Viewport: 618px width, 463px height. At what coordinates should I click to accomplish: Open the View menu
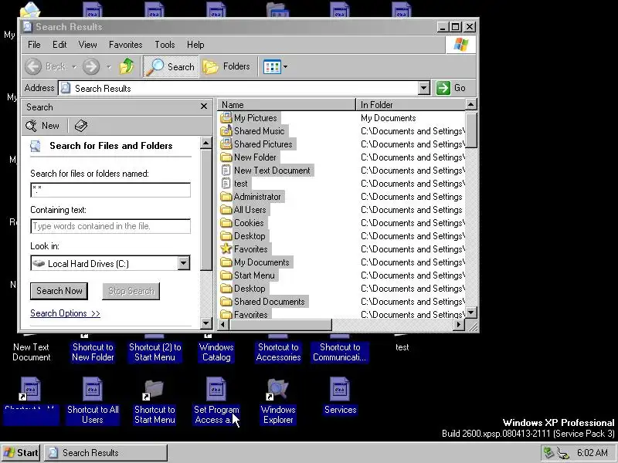(x=87, y=45)
